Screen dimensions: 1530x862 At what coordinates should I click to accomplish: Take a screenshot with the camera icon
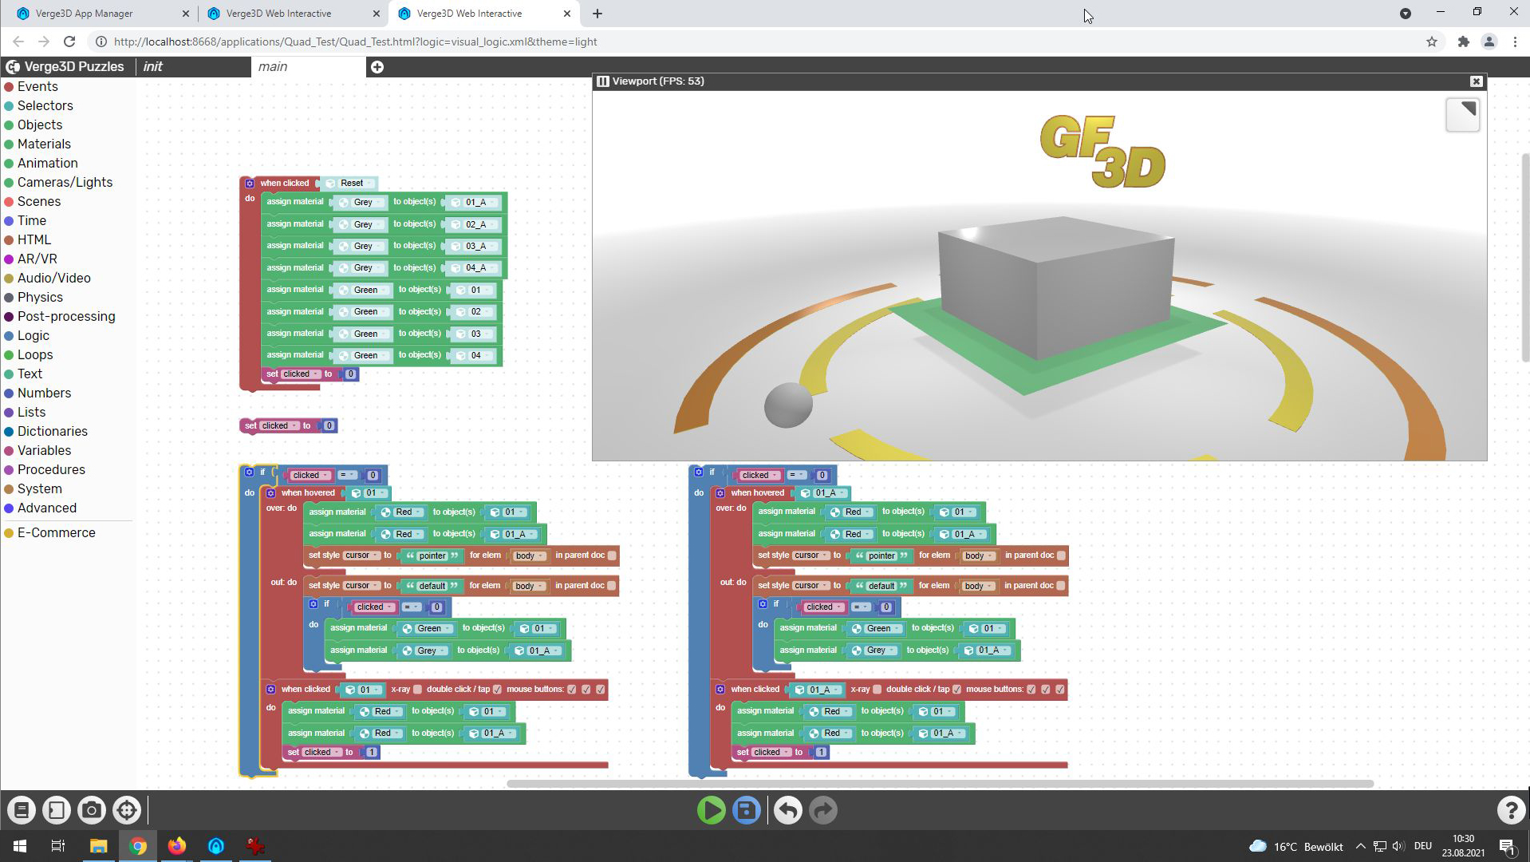(x=91, y=809)
